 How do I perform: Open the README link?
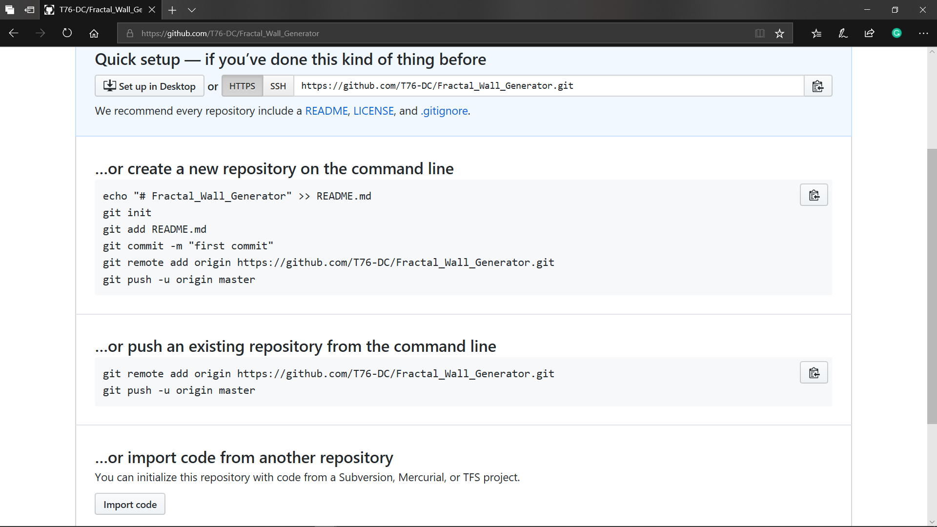point(326,111)
